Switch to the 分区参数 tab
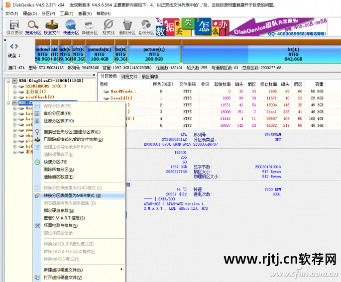 click(x=109, y=76)
